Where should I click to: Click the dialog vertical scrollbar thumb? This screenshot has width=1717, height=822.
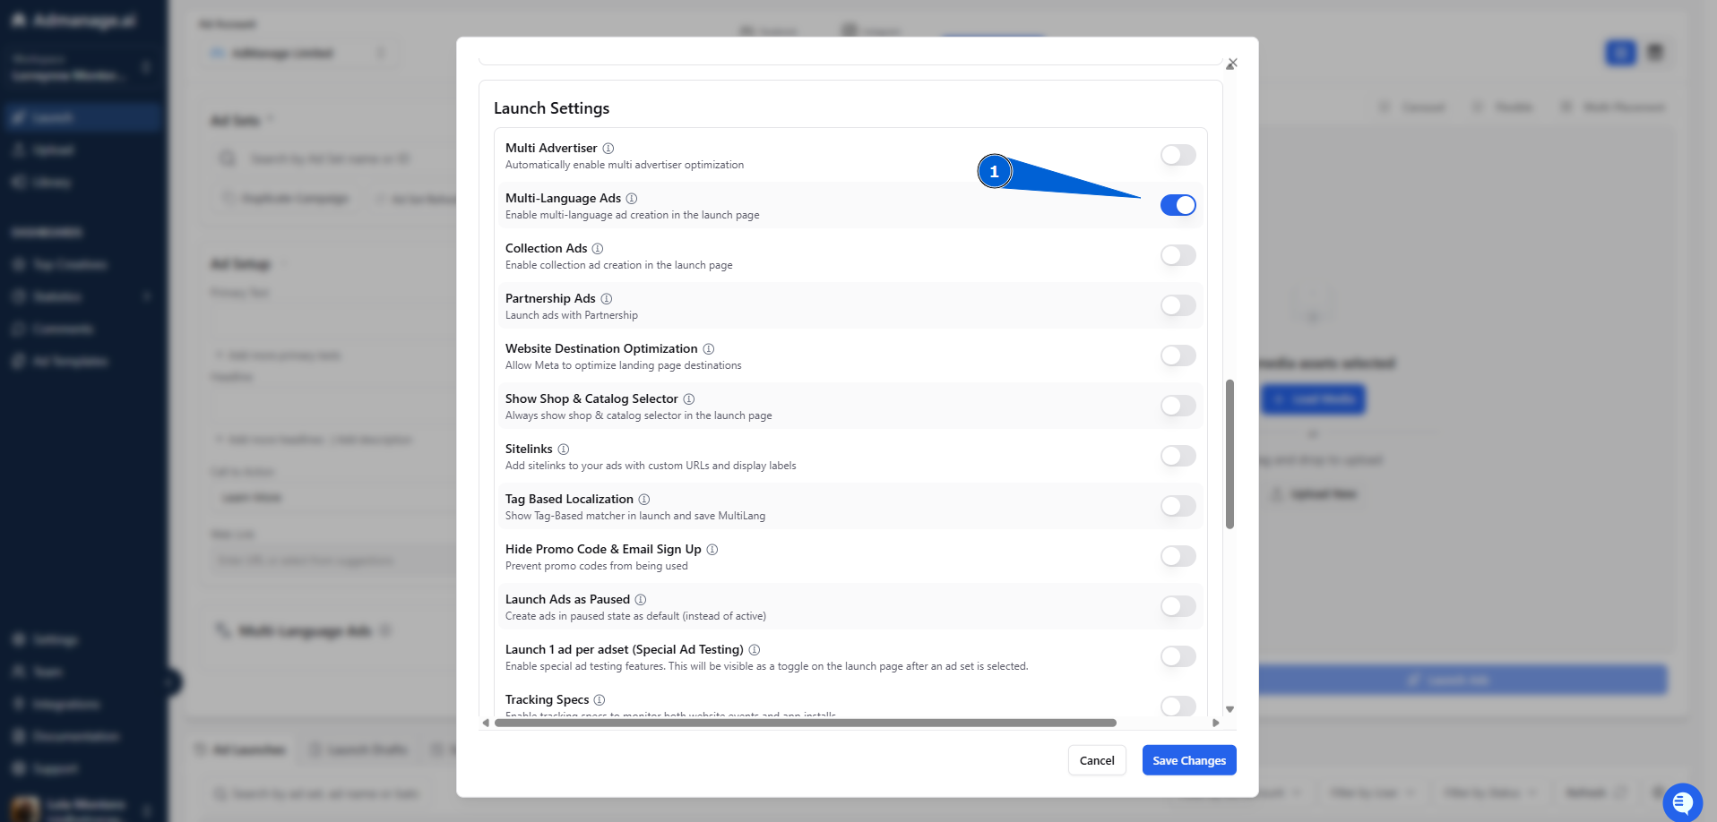click(x=1230, y=454)
